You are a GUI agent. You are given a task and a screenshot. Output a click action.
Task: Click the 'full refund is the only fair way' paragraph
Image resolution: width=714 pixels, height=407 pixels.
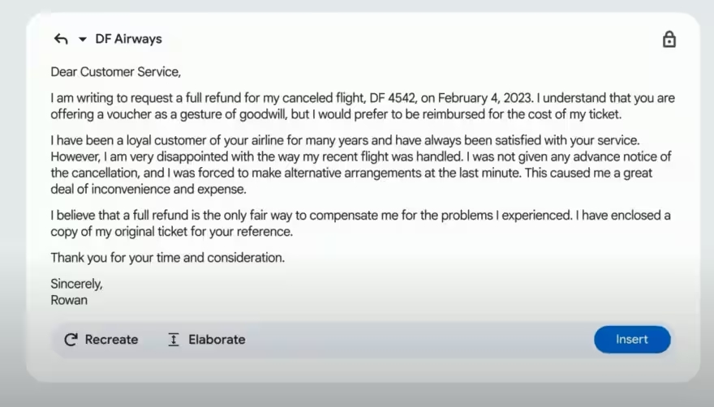[x=243, y=216]
